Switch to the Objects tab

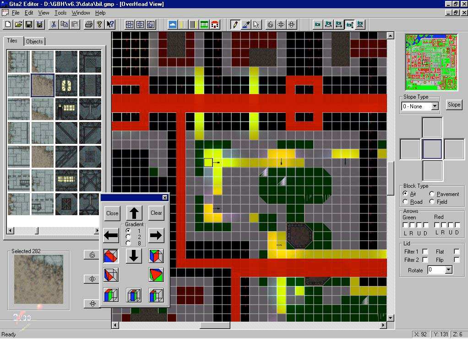(x=34, y=42)
